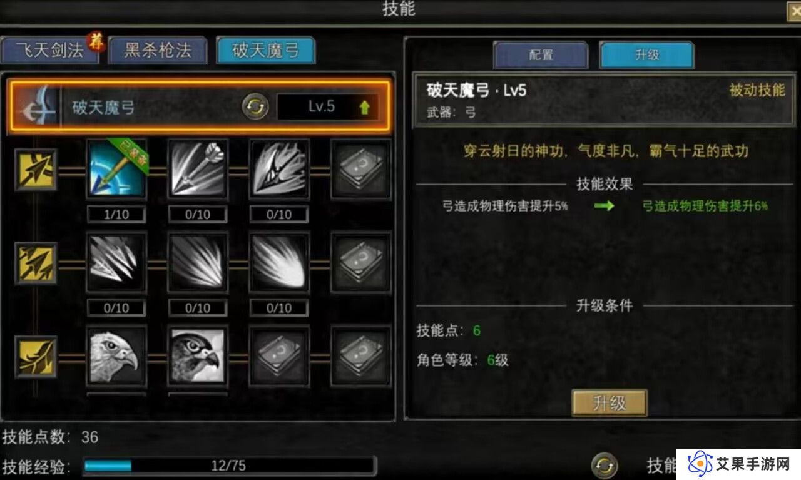Click the gold 升级 button
801x480 pixels.
[610, 403]
